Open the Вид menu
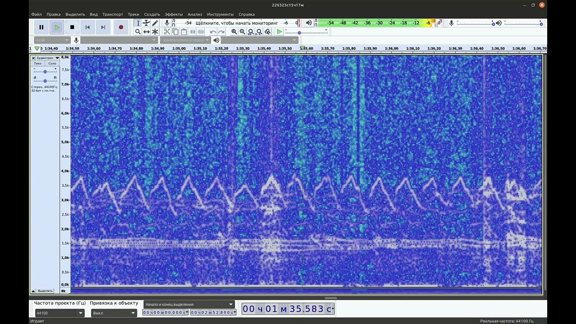This screenshot has width=576, height=324. [x=94, y=14]
